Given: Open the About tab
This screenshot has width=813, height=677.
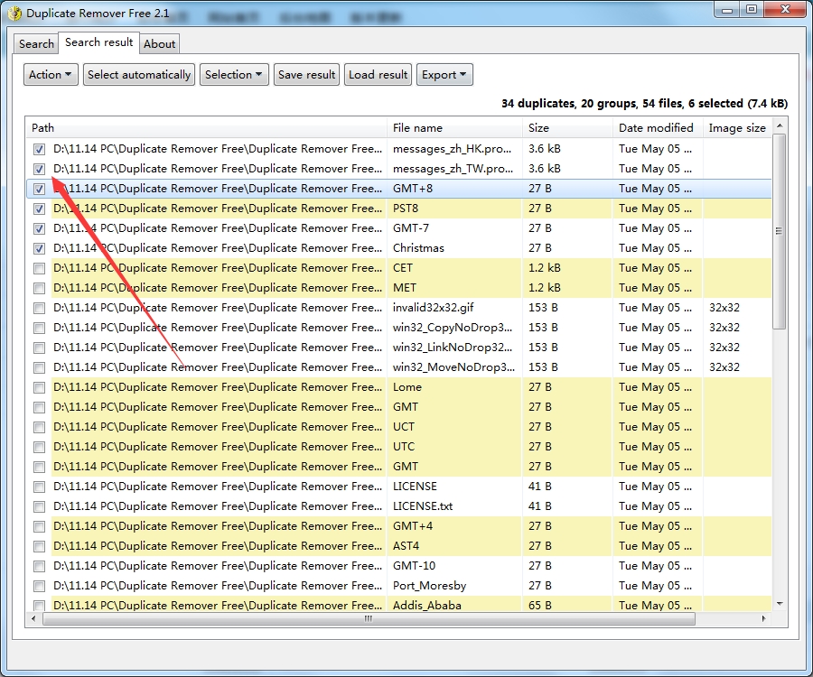Looking at the screenshot, I should (160, 43).
